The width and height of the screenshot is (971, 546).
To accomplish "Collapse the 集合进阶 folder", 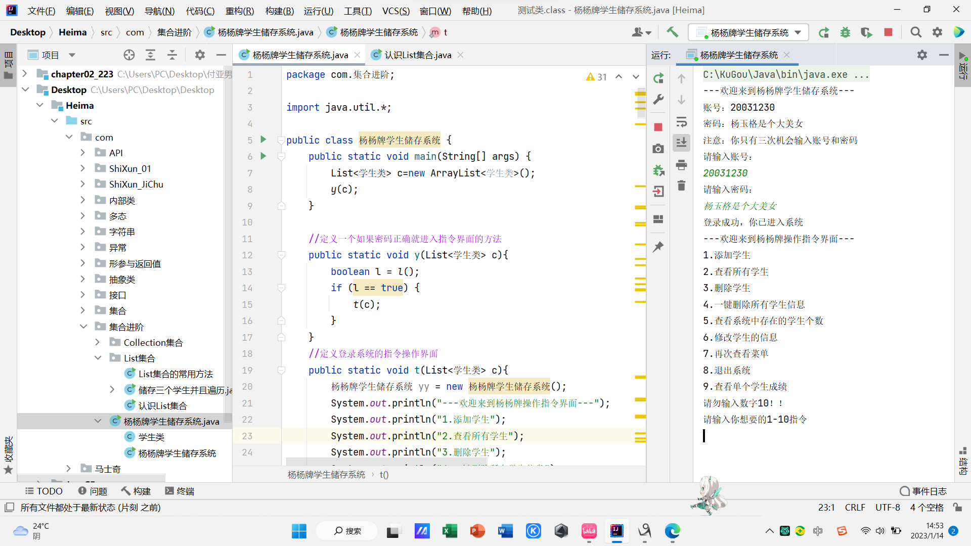I will tap(83, 327).
